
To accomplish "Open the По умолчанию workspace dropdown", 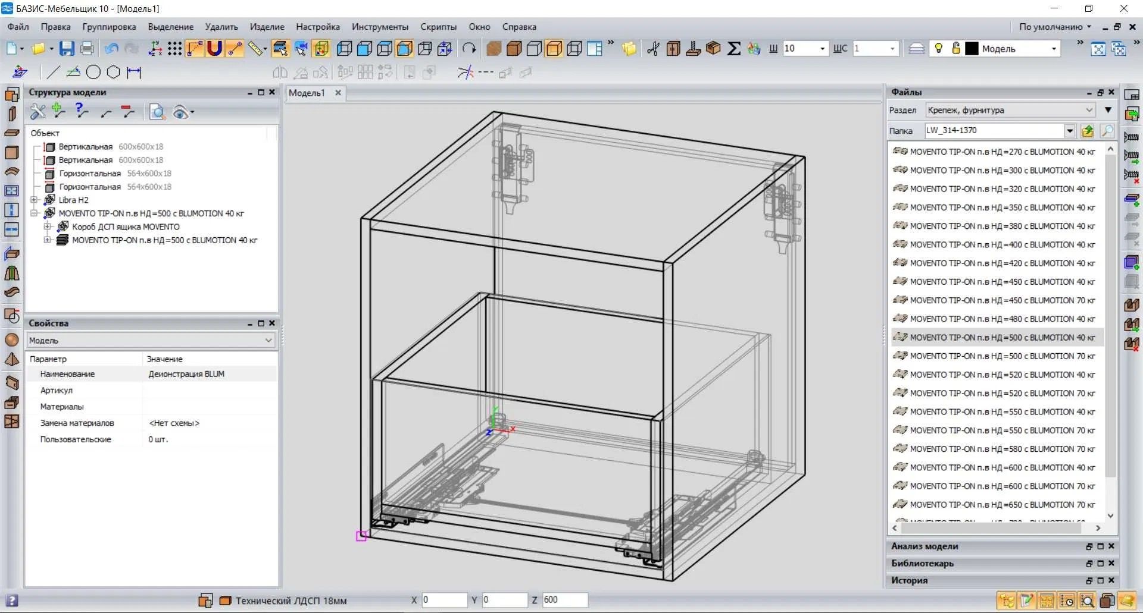I will click(x=1055, y=27).
